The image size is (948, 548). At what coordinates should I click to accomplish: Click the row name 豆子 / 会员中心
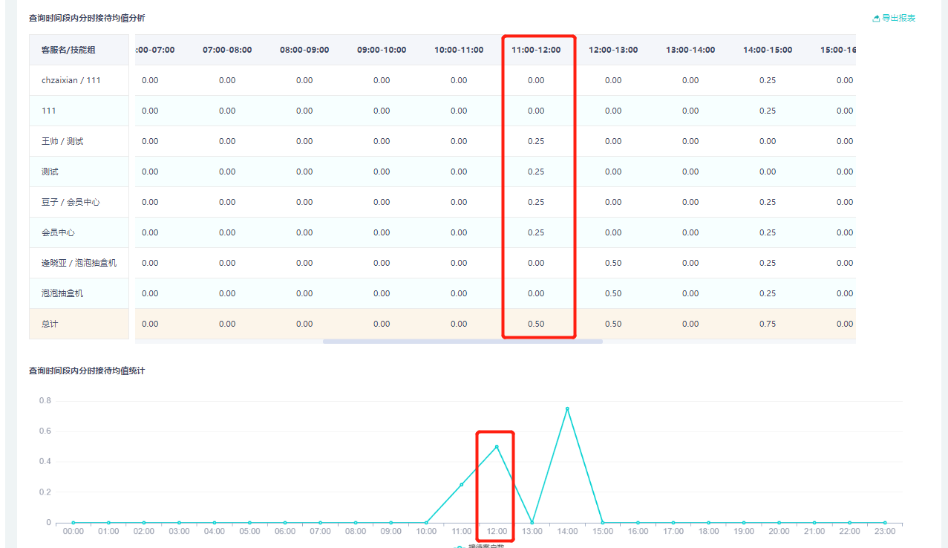[71, 202]
